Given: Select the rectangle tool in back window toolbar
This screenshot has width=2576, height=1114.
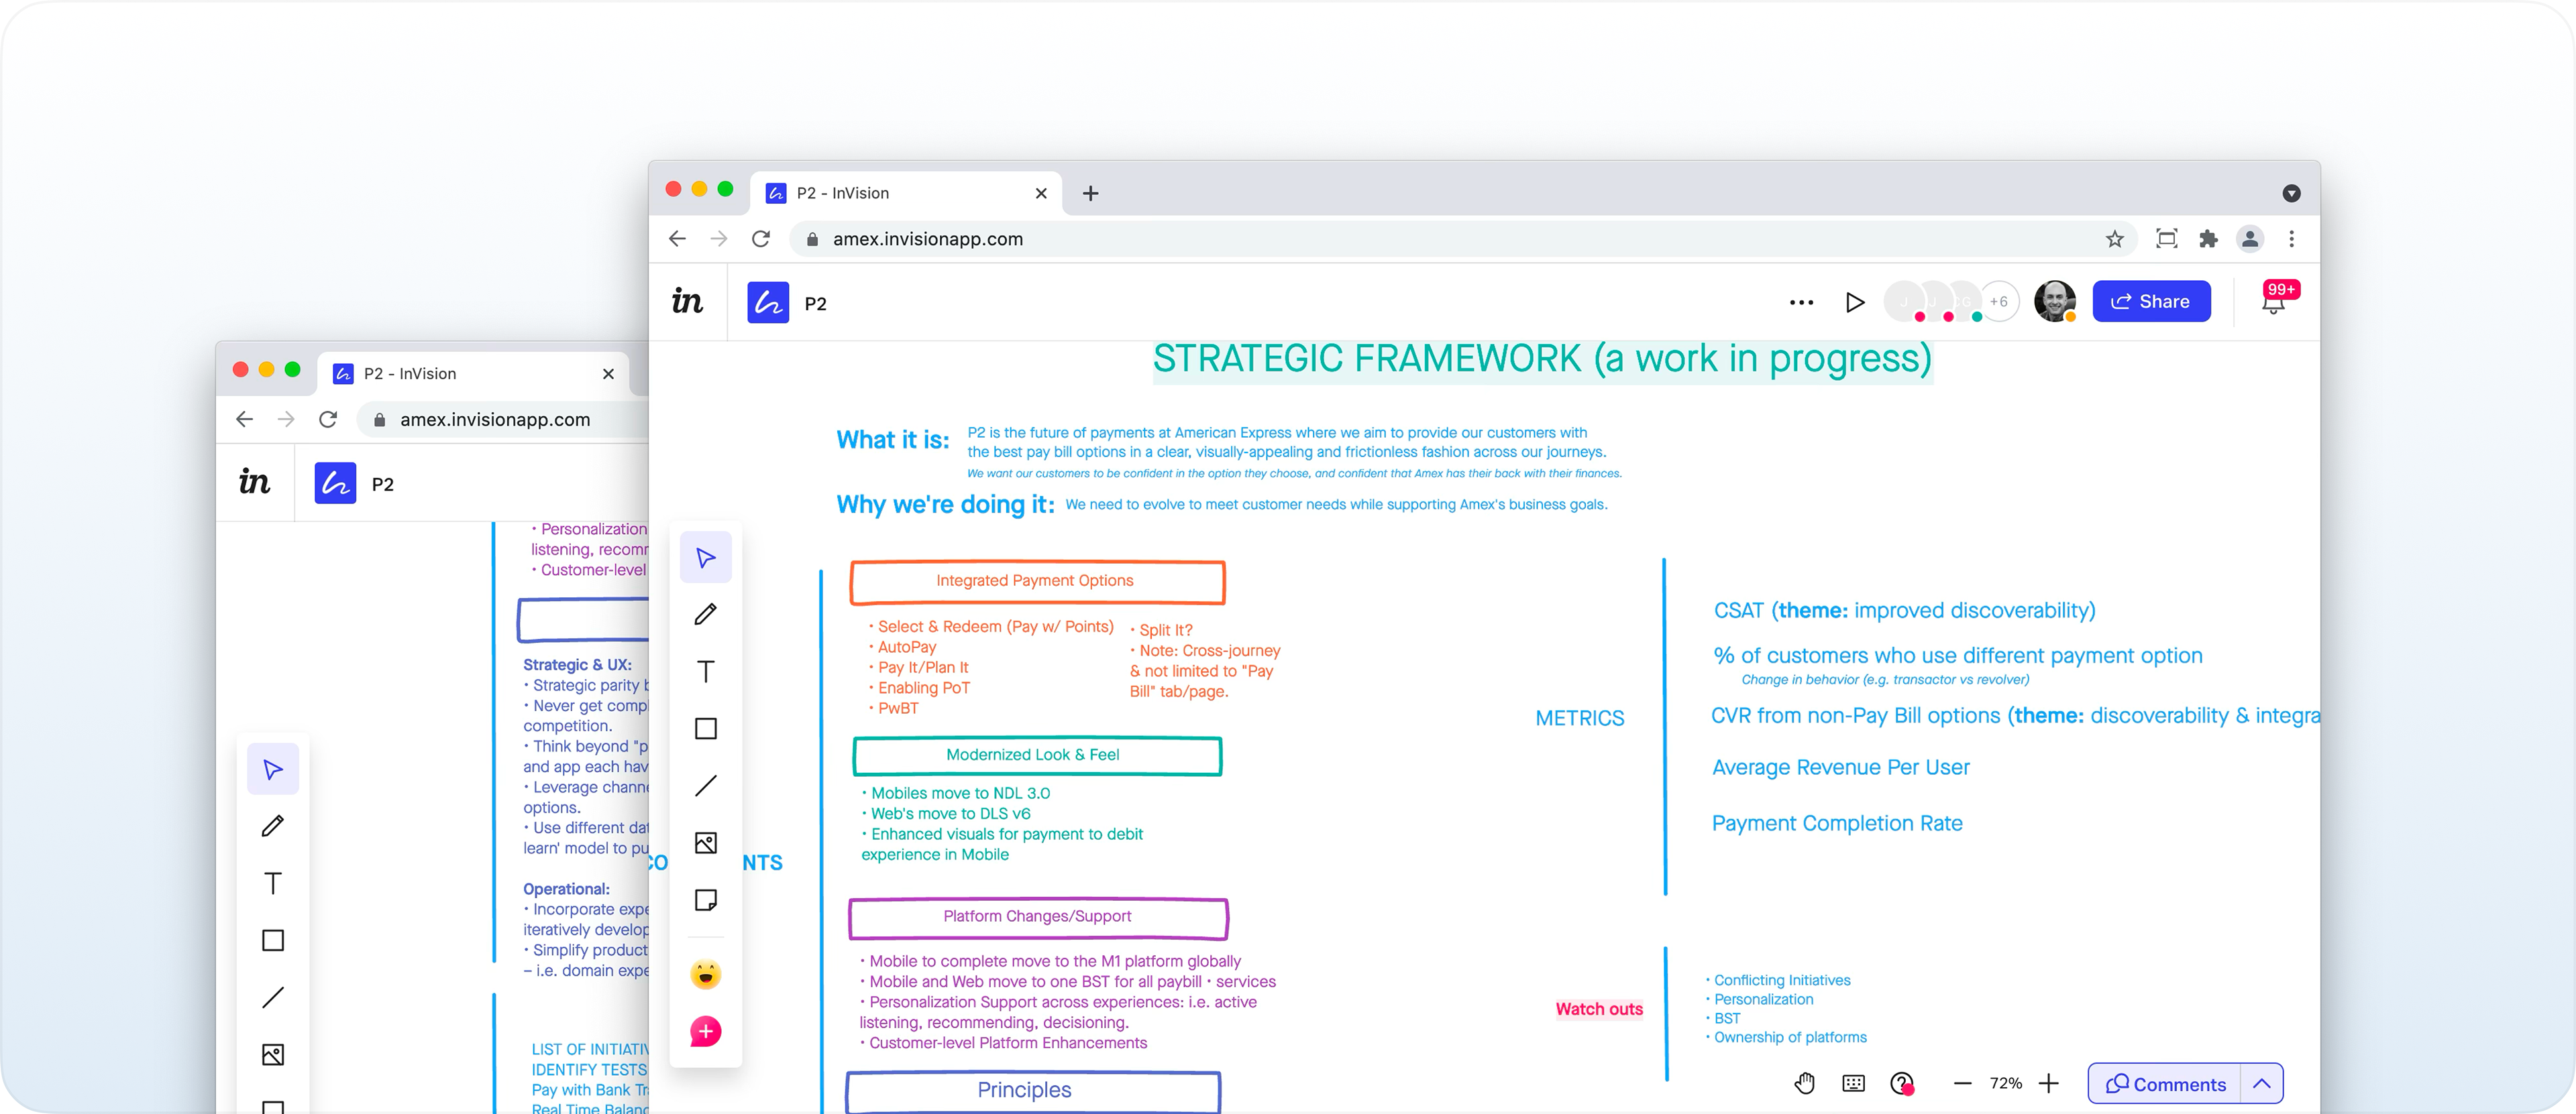Looking at the screenshot, I should (x=272, y=940).
